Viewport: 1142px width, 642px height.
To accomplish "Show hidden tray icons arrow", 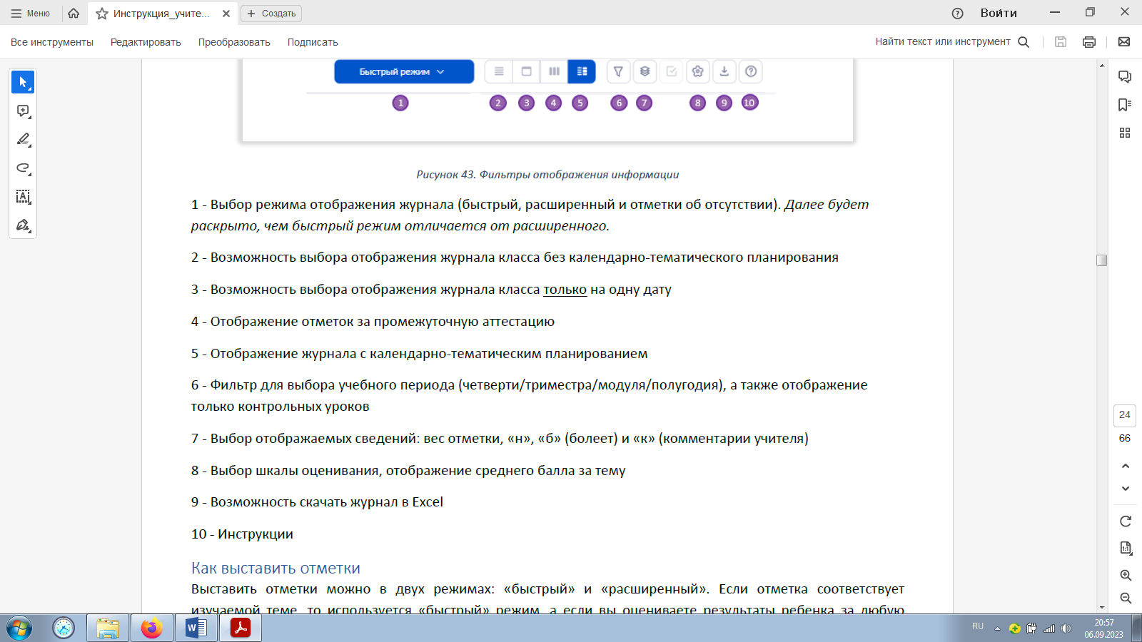I will 997,628.
